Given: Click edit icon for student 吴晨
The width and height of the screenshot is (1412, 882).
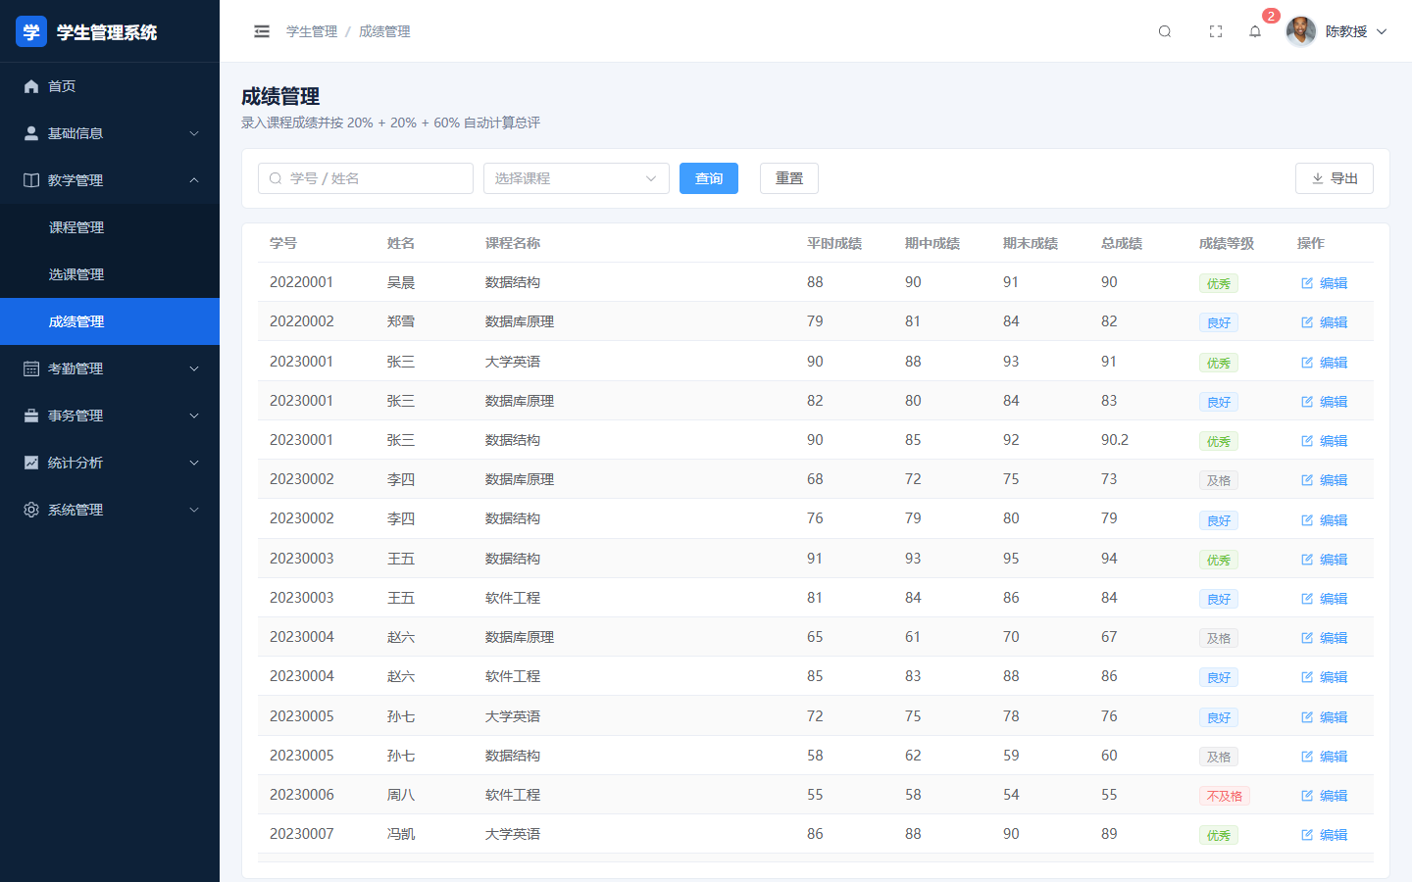Looking at the screenshot, I should coord(1307,283).
